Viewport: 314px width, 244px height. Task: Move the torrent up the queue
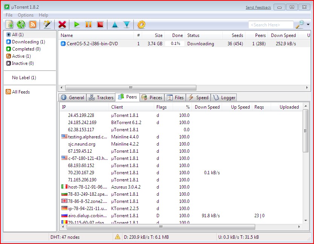coord(115,24)
